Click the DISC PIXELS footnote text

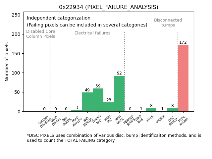click(x=114, y=138)
